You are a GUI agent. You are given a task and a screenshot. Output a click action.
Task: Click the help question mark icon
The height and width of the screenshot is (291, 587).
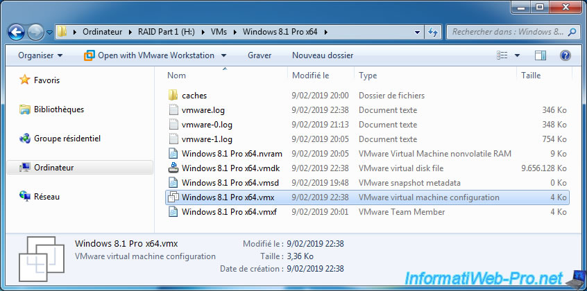click(x=565, y=55)
